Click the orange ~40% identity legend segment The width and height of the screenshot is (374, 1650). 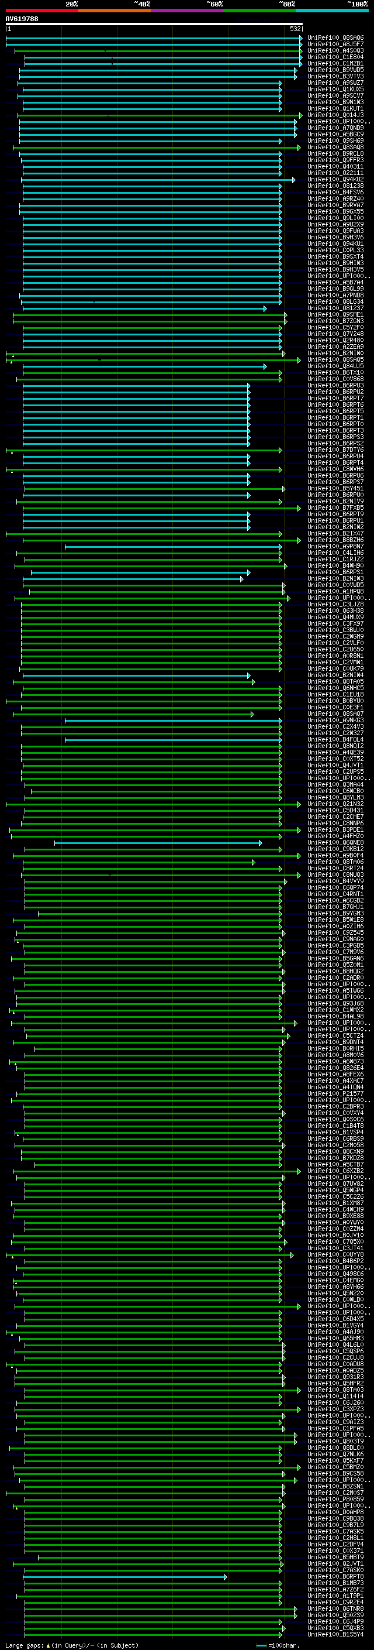click(x=115, y=11)
